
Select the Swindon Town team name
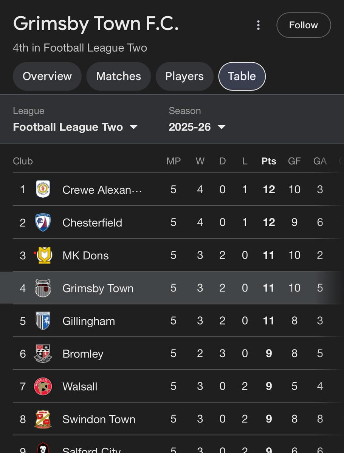(99, 419)
